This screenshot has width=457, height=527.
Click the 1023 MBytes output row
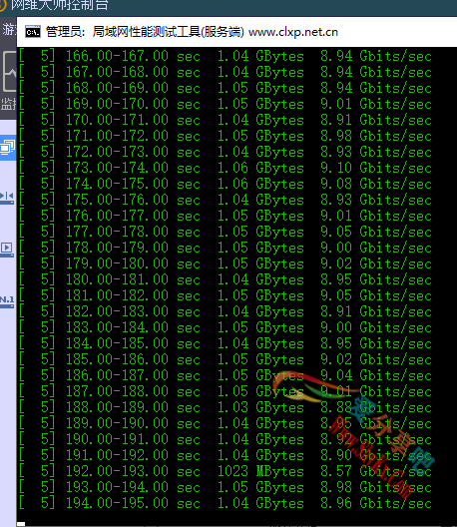click(x=226, y=471)
